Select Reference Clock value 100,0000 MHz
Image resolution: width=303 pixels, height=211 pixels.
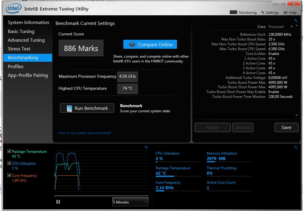[x=280, y=35]
